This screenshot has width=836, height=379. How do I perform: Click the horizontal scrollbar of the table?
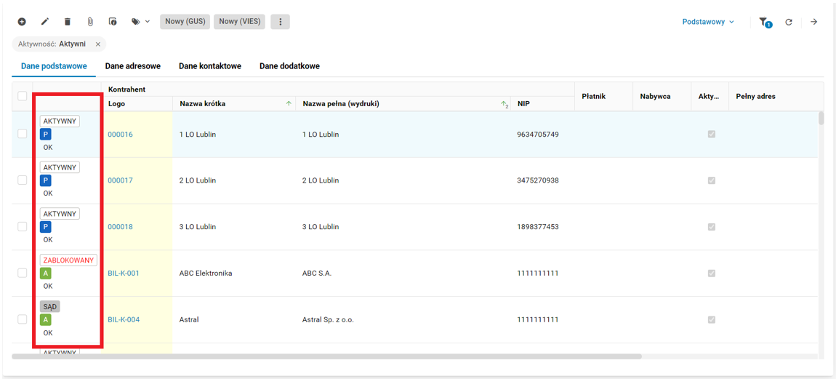point(327,356)
